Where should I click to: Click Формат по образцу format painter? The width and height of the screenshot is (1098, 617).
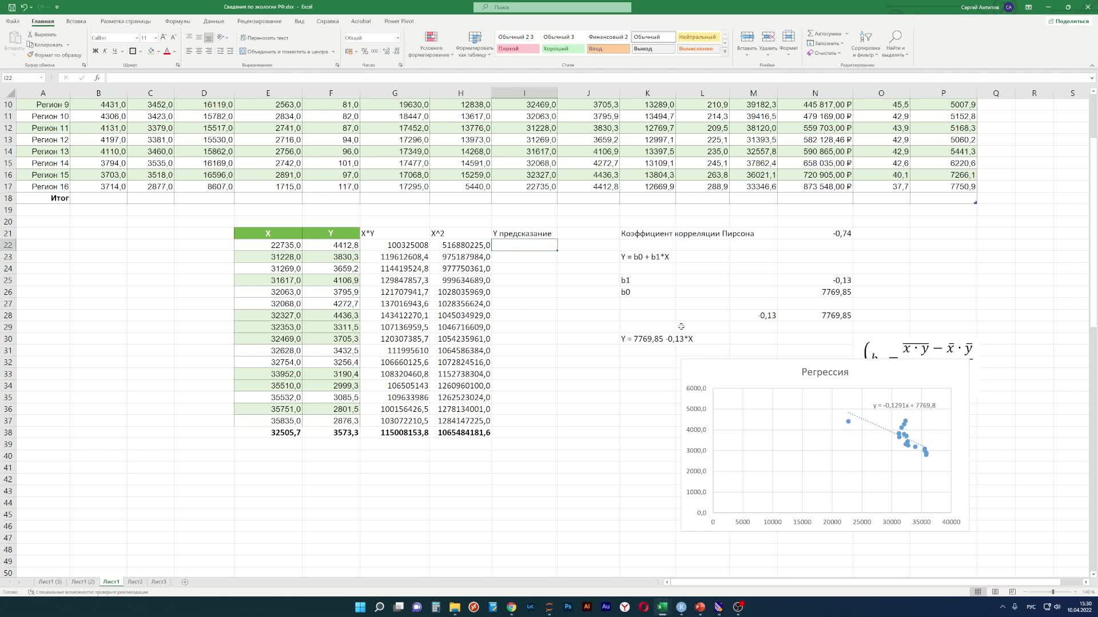[54, 55]
